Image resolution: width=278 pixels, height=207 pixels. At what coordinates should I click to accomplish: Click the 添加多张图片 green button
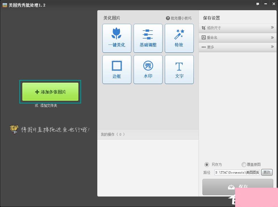point(50,92)
